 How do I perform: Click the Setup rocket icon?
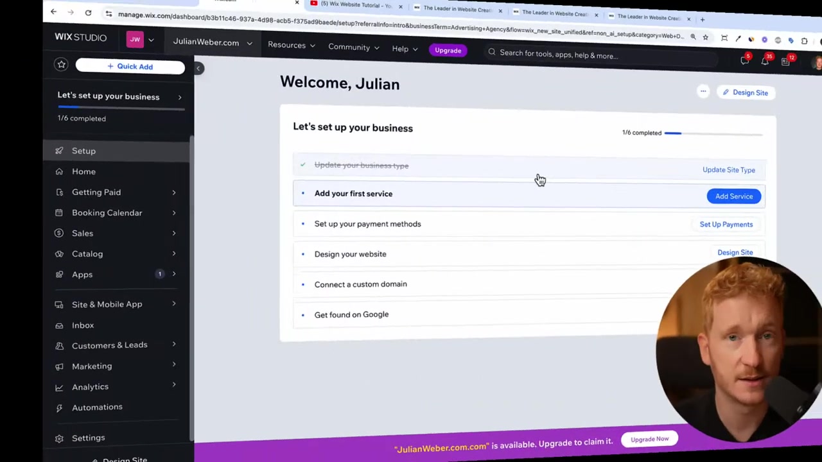click(x=59, y=151)
